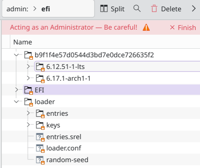This screenshot has height=168, width=200.
Task: Show more toolbar actions chevron
Action: [x=194, y=9]
